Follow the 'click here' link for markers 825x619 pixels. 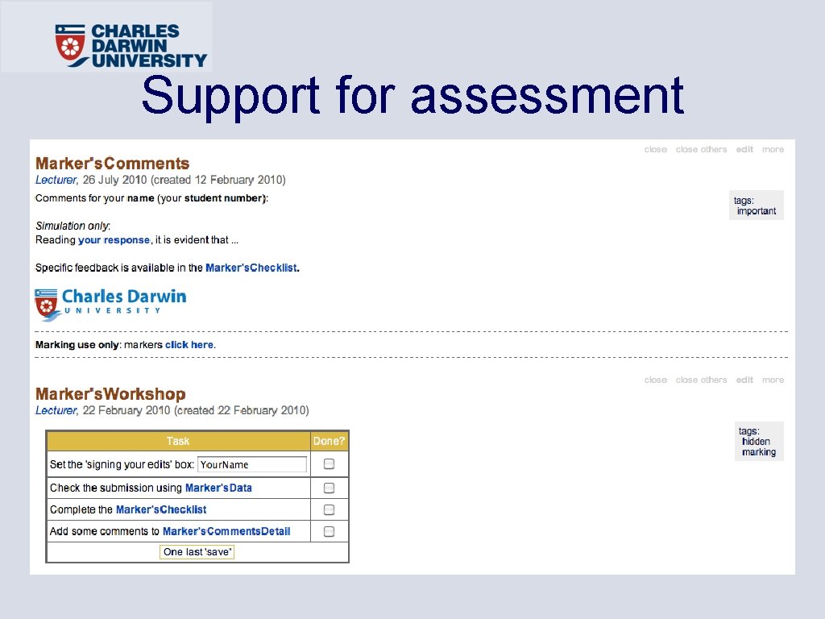point(189,345)
